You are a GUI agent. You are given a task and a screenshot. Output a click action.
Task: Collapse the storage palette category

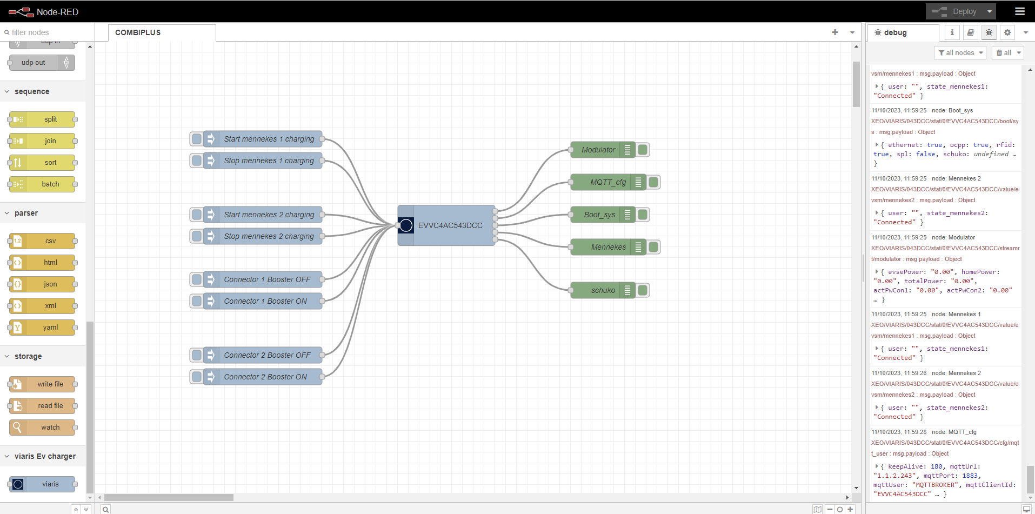43,356
